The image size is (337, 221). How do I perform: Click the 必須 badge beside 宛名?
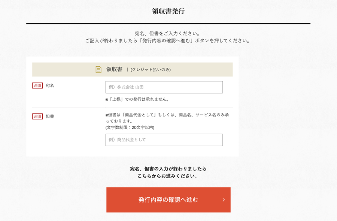tap(37, 85)
